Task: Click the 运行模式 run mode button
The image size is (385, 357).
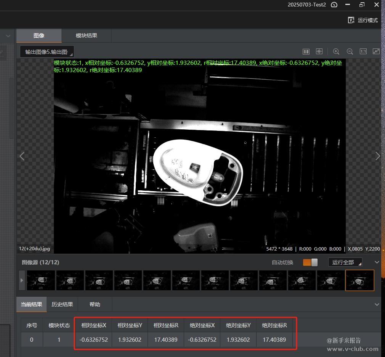Action: 363,20
